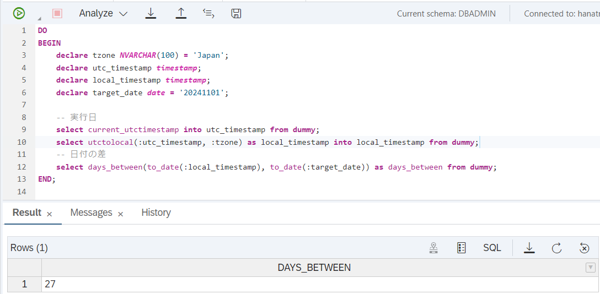Select row number 1 in the results grid
The image size is (600, 294).
coord(24,285)
